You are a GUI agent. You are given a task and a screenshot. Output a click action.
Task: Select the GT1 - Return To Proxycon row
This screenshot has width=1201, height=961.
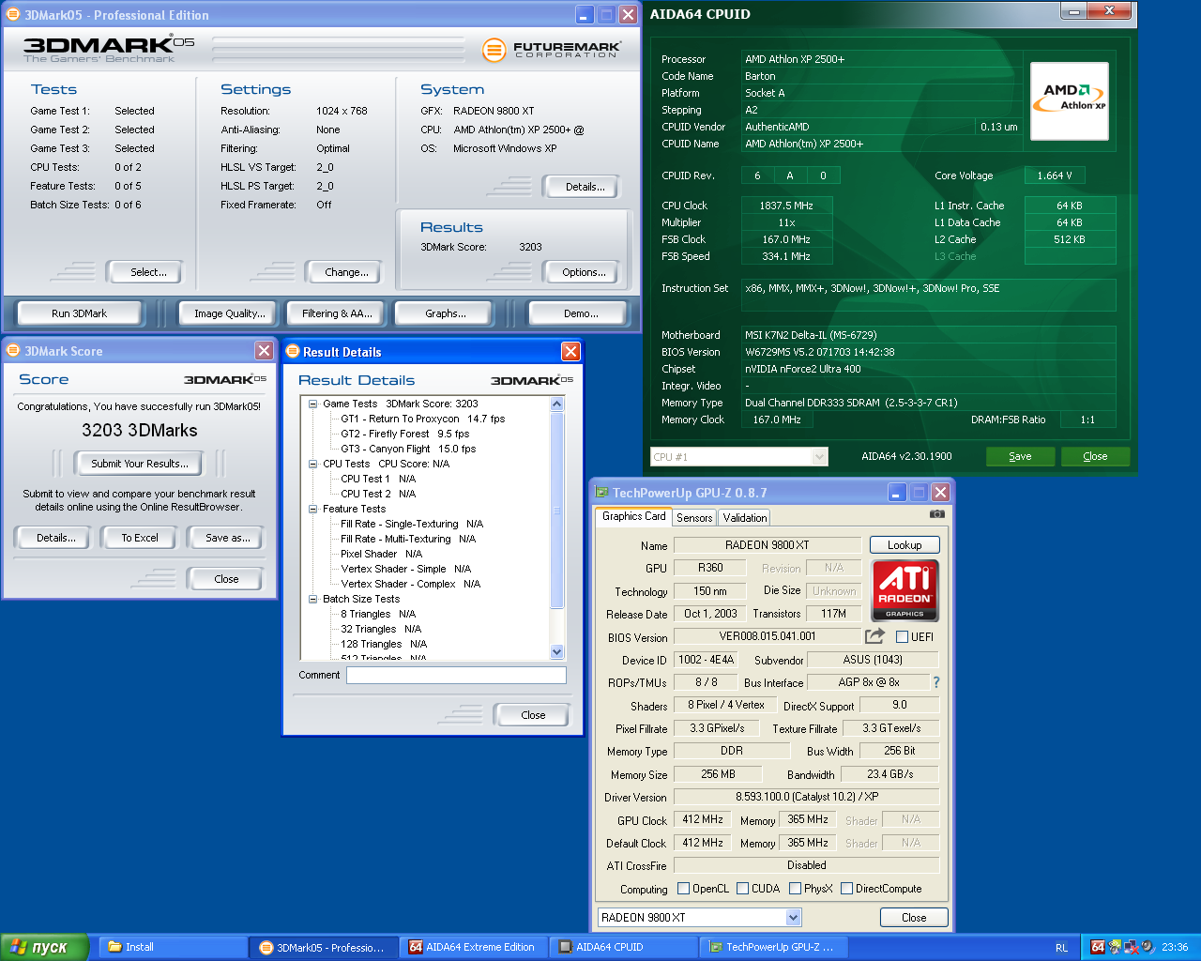422,419
